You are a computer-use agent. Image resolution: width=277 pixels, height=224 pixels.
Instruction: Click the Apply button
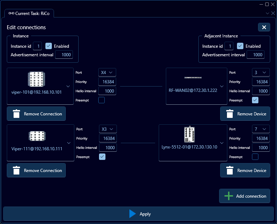(139, 214)
